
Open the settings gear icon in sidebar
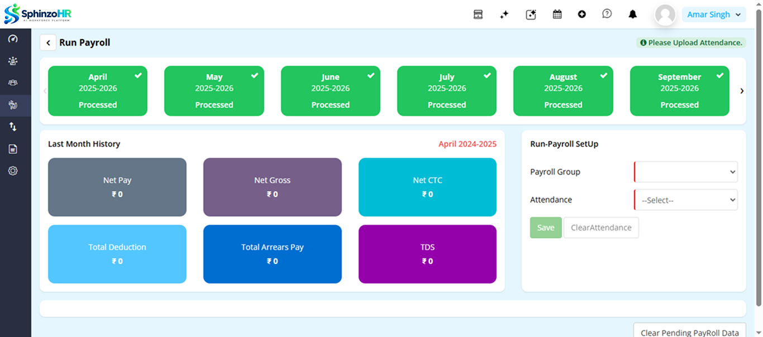13,171
